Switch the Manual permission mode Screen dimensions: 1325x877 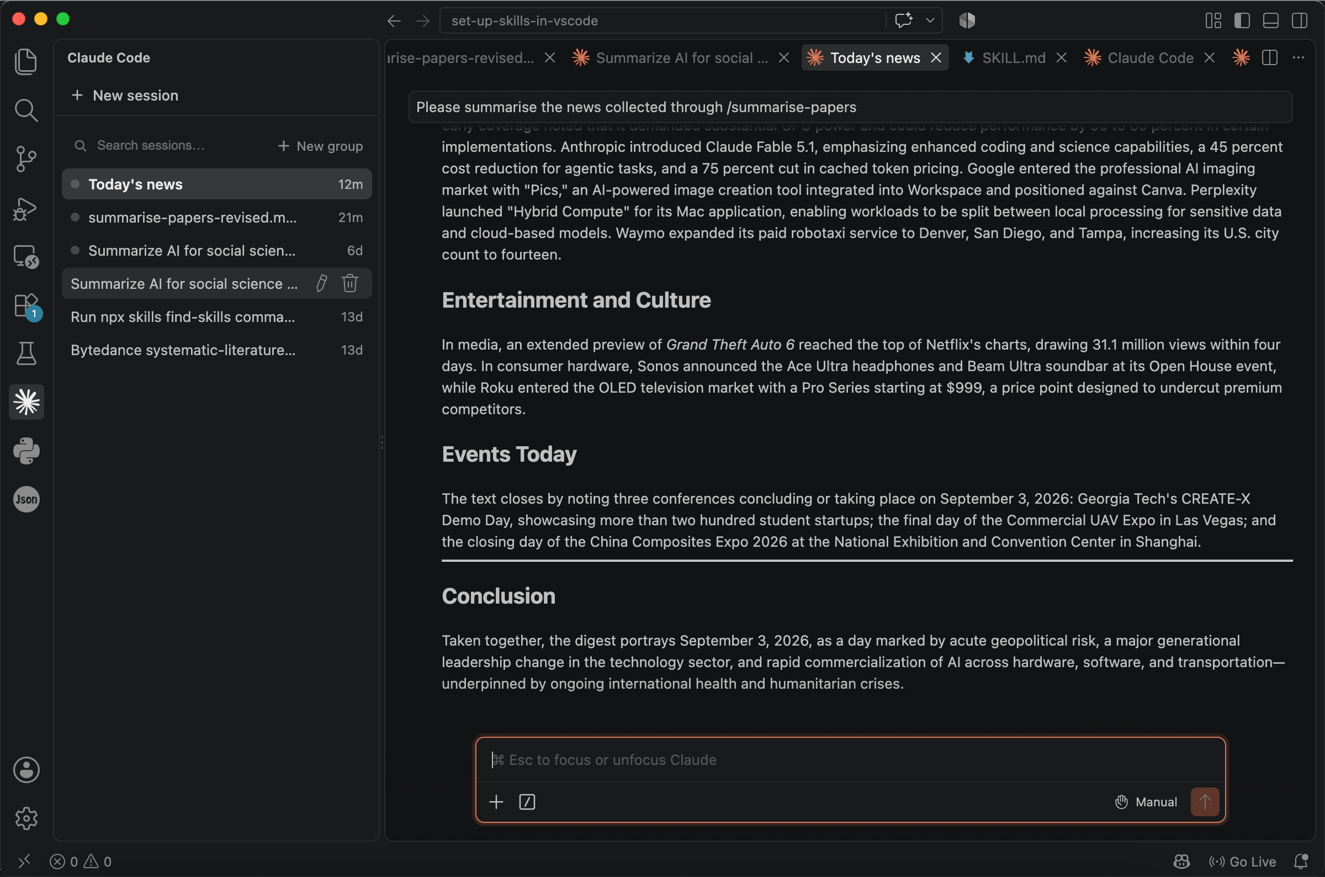click(x=1146, y=802)
